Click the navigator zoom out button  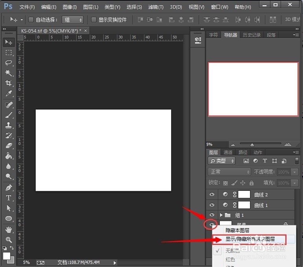coord(233,144)
